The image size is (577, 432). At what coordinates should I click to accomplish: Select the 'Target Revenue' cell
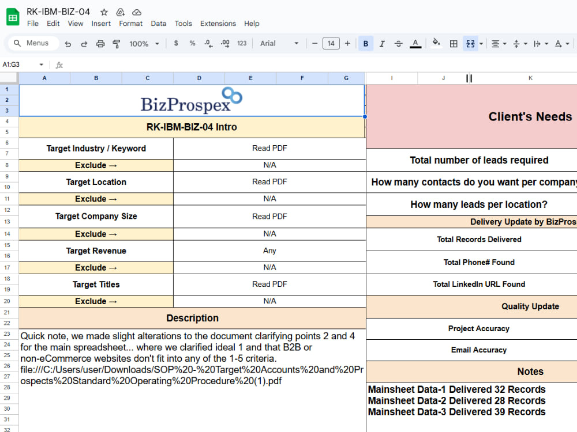tap(96, 251)
